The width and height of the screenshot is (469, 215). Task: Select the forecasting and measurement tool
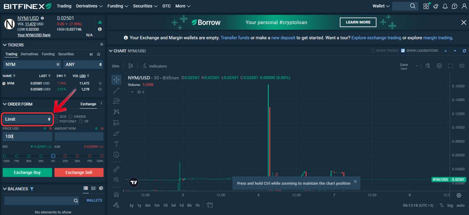point(116,122)
